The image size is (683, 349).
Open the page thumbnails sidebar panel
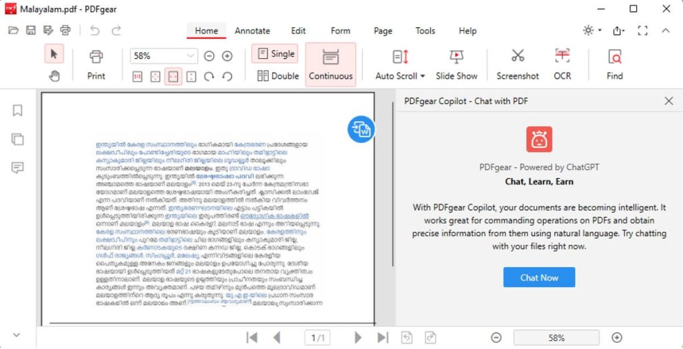pos(17,139)
